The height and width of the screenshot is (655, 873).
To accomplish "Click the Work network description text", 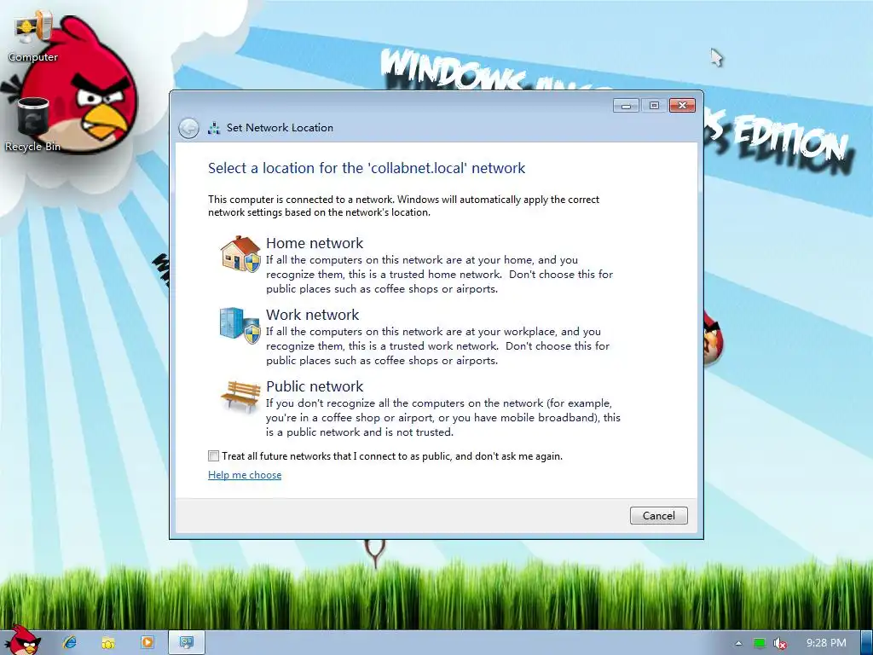I will (x=437, y=346).
